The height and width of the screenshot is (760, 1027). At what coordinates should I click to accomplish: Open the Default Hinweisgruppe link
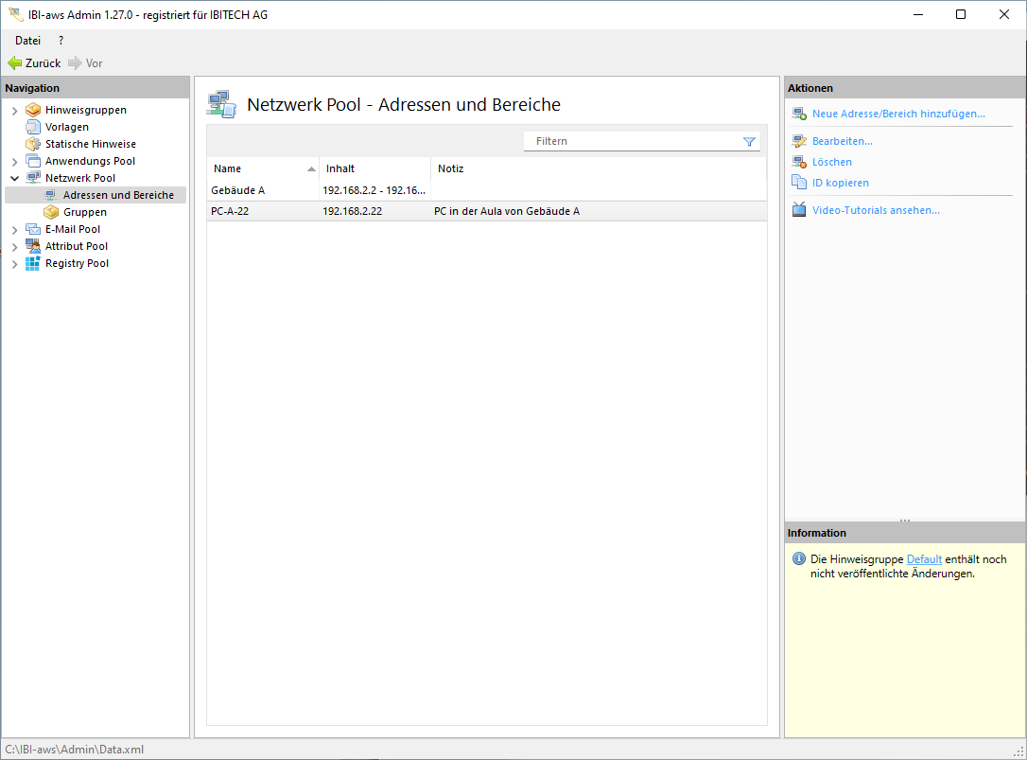pos(924,559)
